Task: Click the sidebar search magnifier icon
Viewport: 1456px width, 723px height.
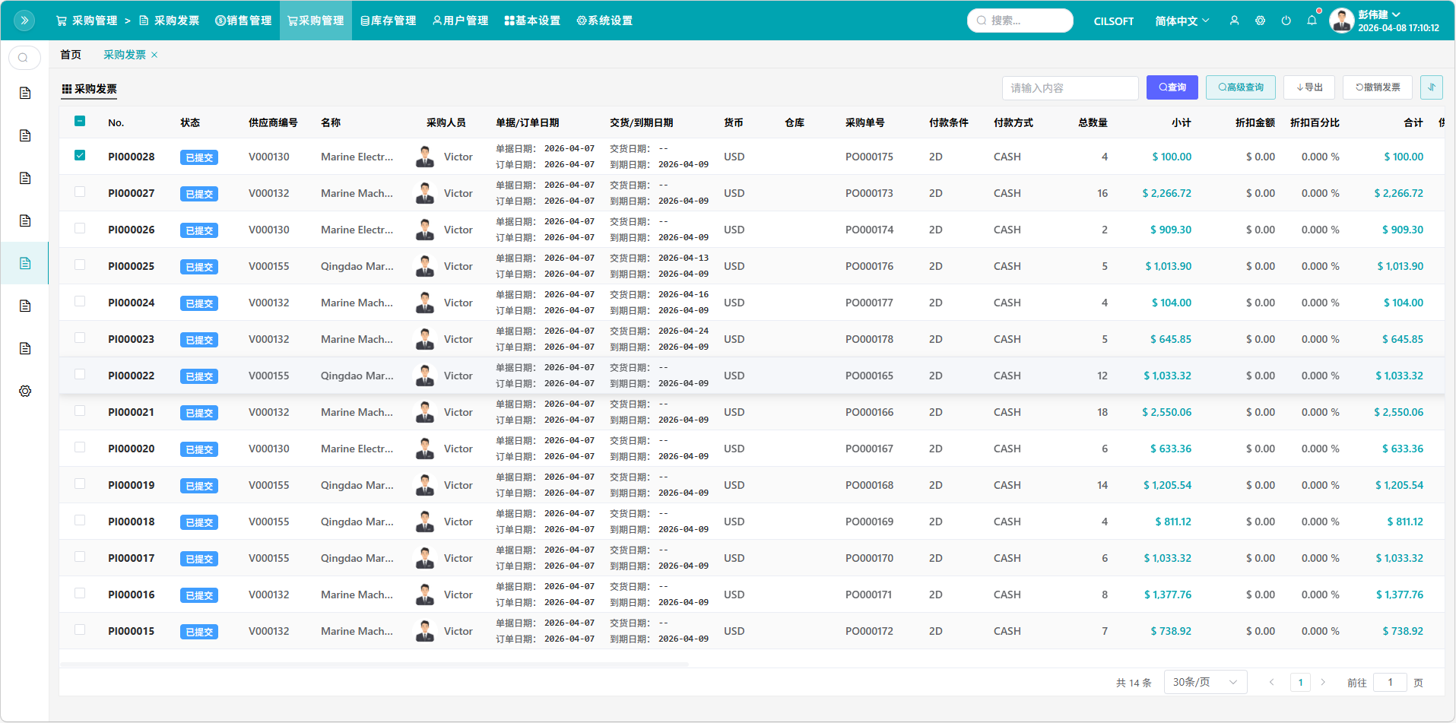Action: click(24, 58)
